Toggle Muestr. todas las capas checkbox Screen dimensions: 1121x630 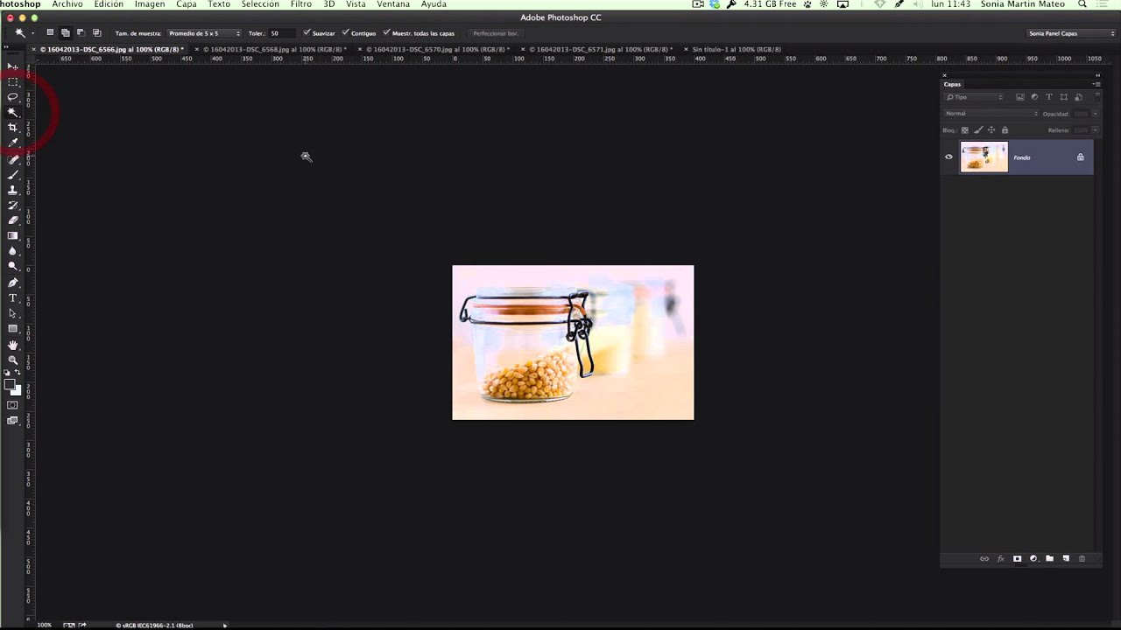coord(386,33)
